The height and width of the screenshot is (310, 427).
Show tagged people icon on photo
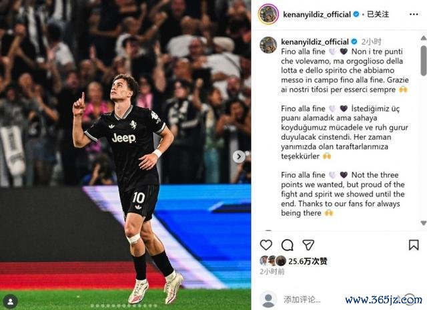coord(11,302)
